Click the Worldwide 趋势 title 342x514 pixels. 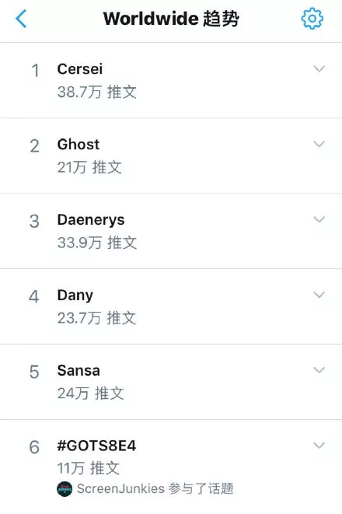[x=171, y=19]
